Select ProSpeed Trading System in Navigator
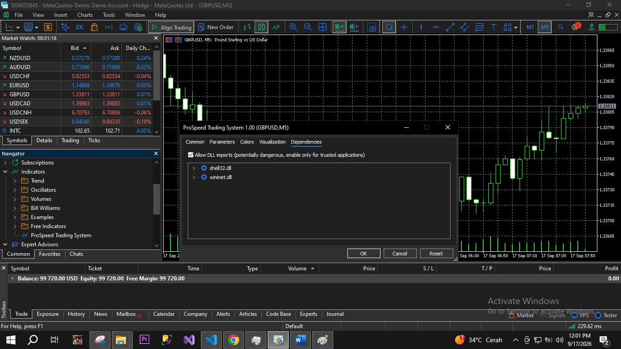This screenshot has height=349, width=621. point(61,235)
